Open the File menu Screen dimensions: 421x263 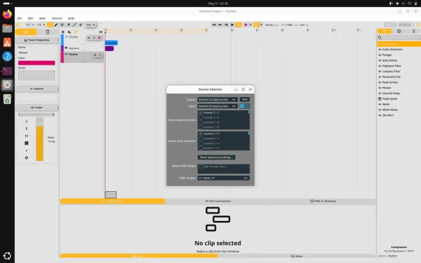(x=19, y=18)
